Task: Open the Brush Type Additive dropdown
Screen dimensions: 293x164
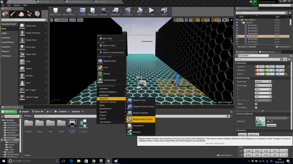Action: pyautogui.click(x=263, y=82)
